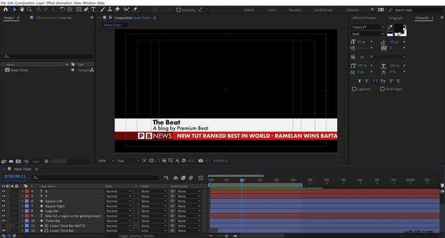Select the Rectangle shape tool

(78, 9)
